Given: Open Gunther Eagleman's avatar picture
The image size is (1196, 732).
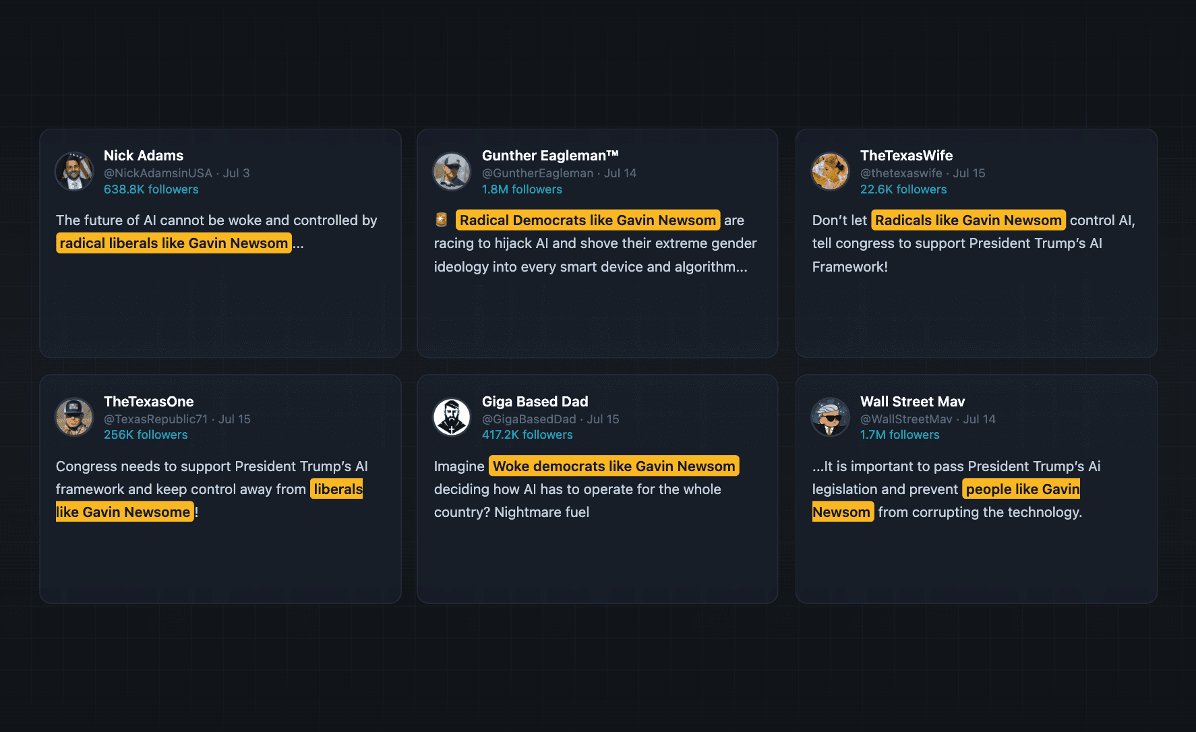Looking at the screenshot, I should [452, 171].
